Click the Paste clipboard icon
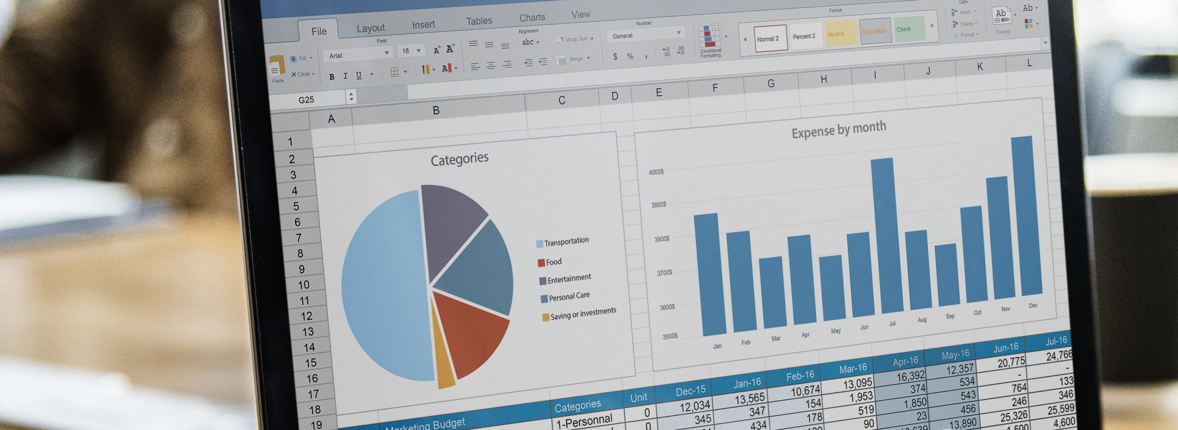This screenshot has width=1178, height=430. tap(277, 66)
